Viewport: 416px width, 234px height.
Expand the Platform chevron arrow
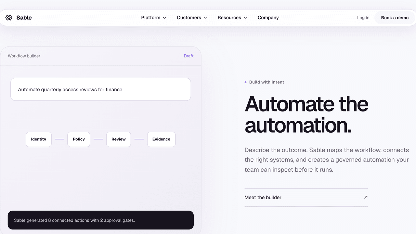point(164,18)
